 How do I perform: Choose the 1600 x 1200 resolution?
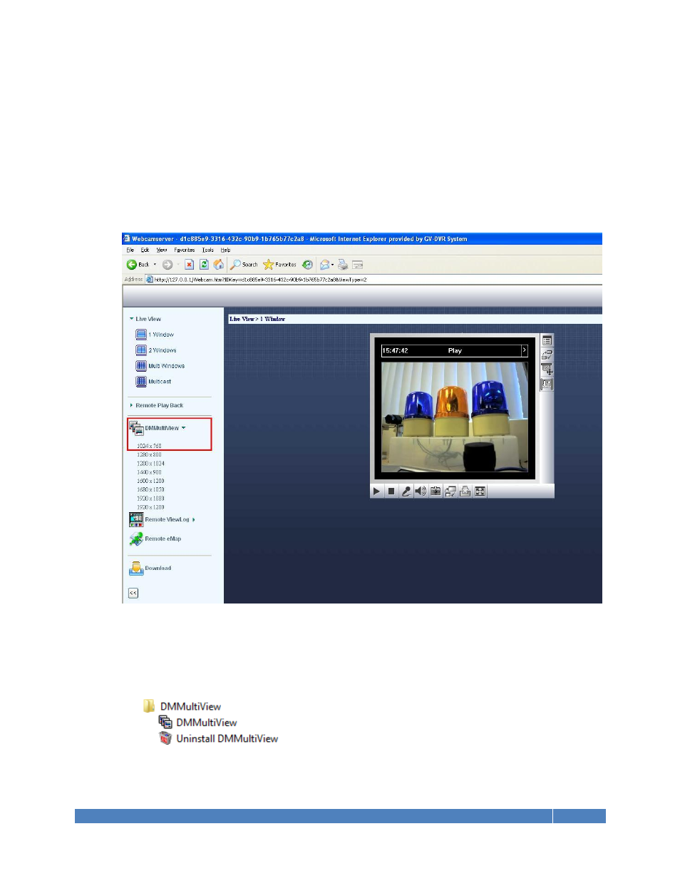(150, 481)
